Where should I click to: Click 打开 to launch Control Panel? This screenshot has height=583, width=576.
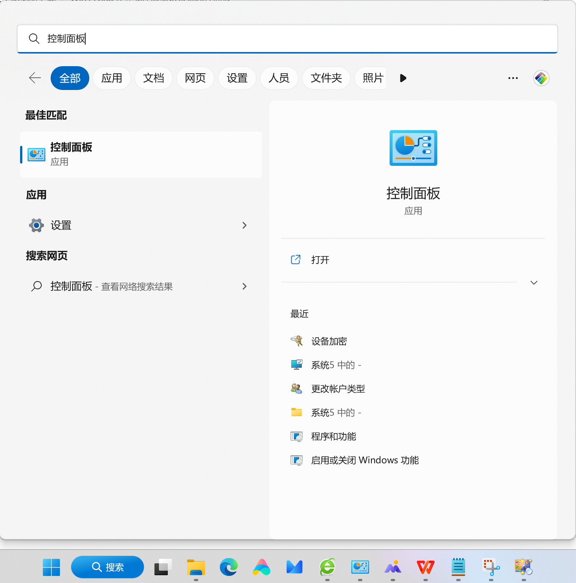click(x=413, y=260)
